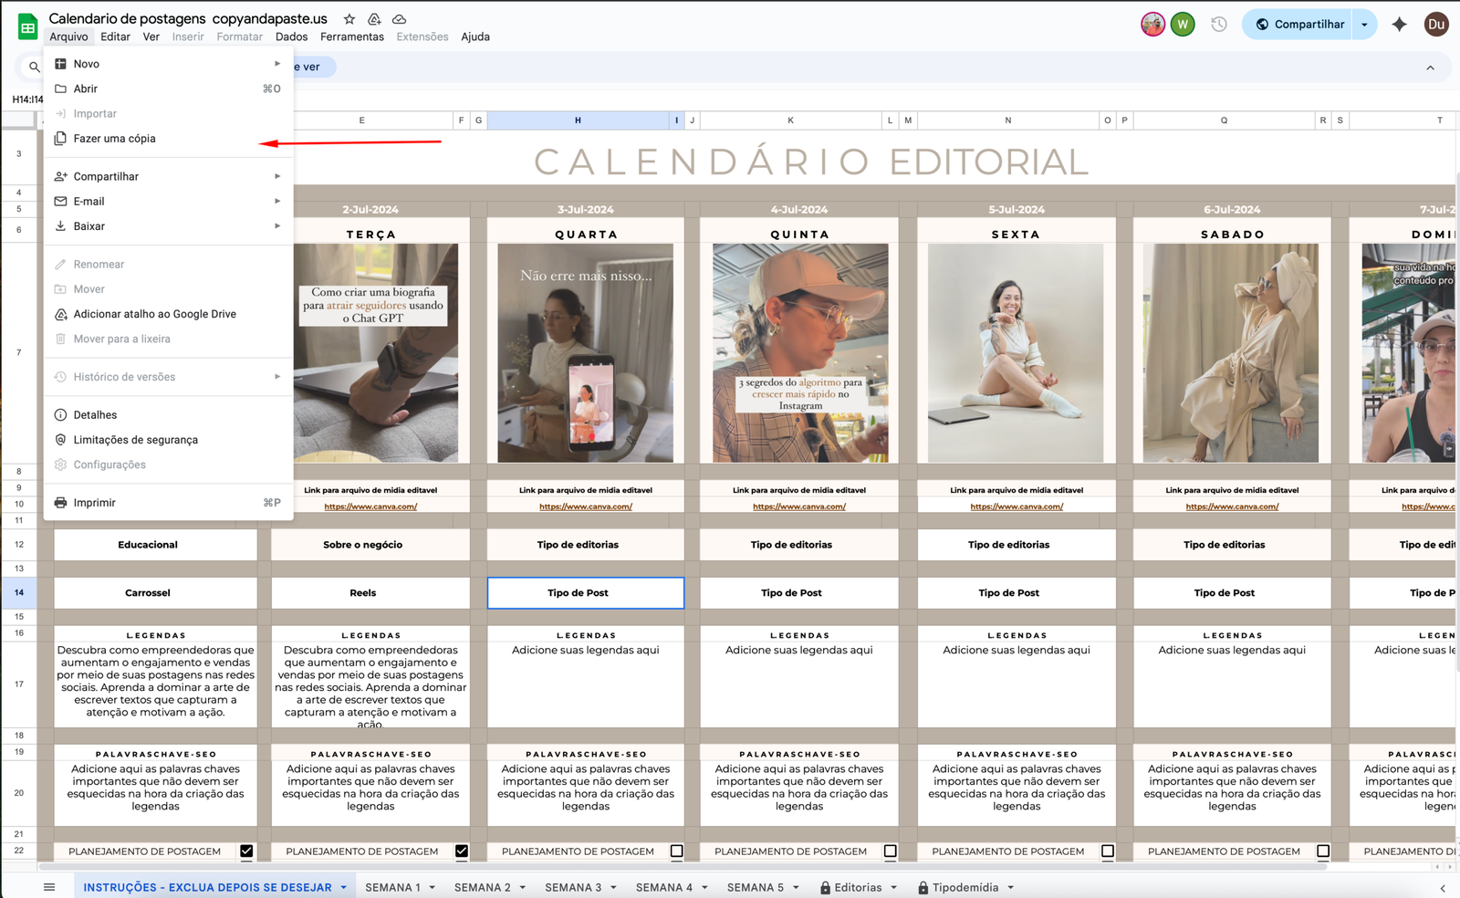Click the blue Compartilhar button

tap(1299, 25)
